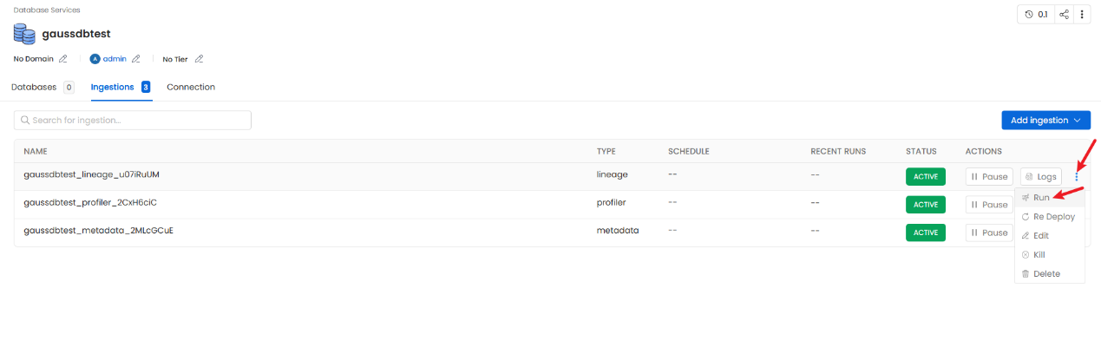
Task: Click the lineage row's three-dot actions icon
Action: 1077,177
